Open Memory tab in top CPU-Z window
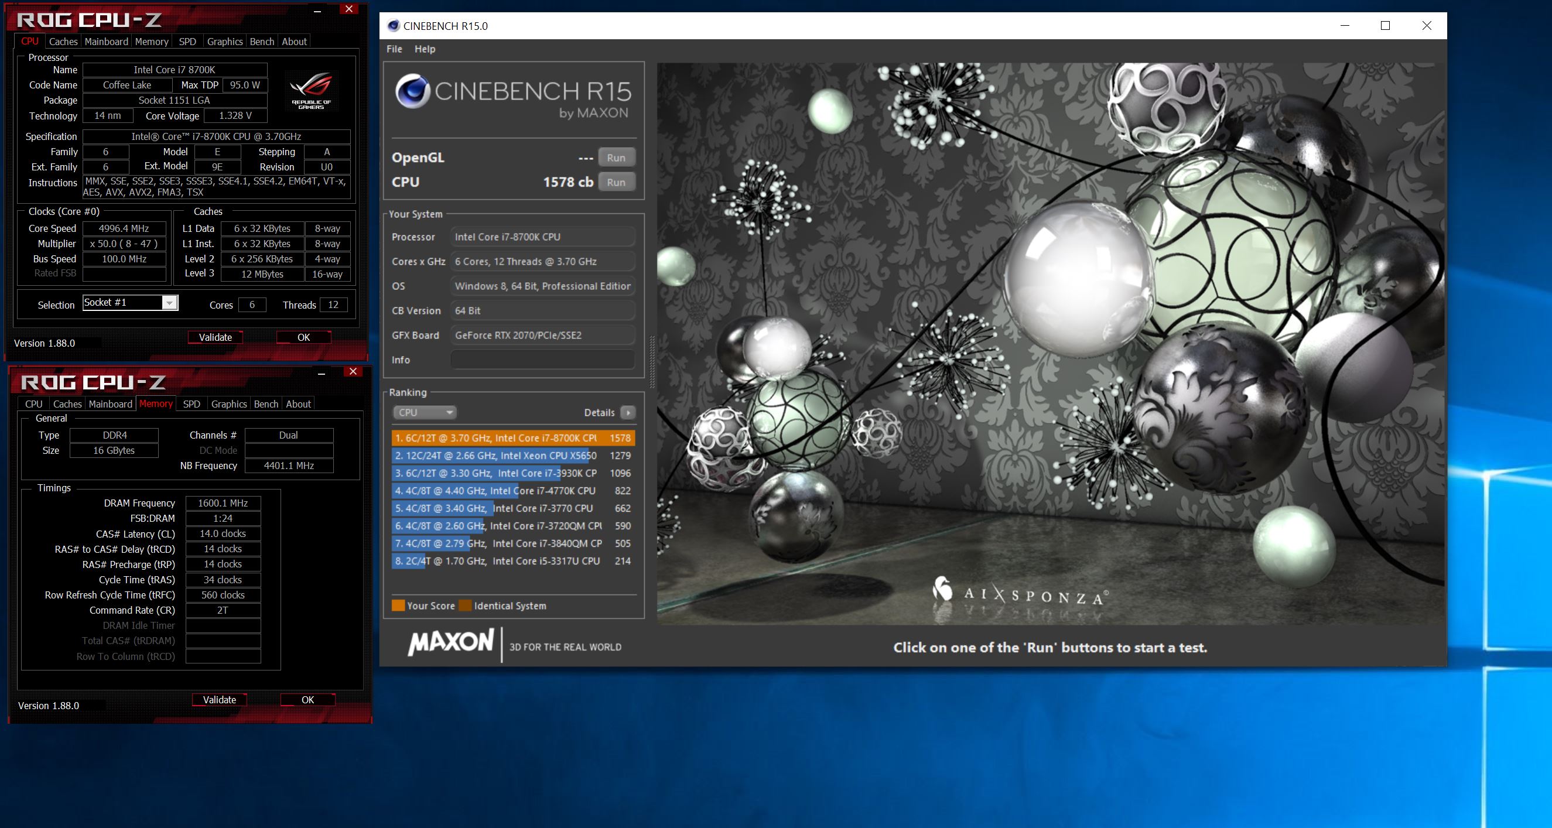The height and width of the screenshot is (828, 1552). point(151,42)
